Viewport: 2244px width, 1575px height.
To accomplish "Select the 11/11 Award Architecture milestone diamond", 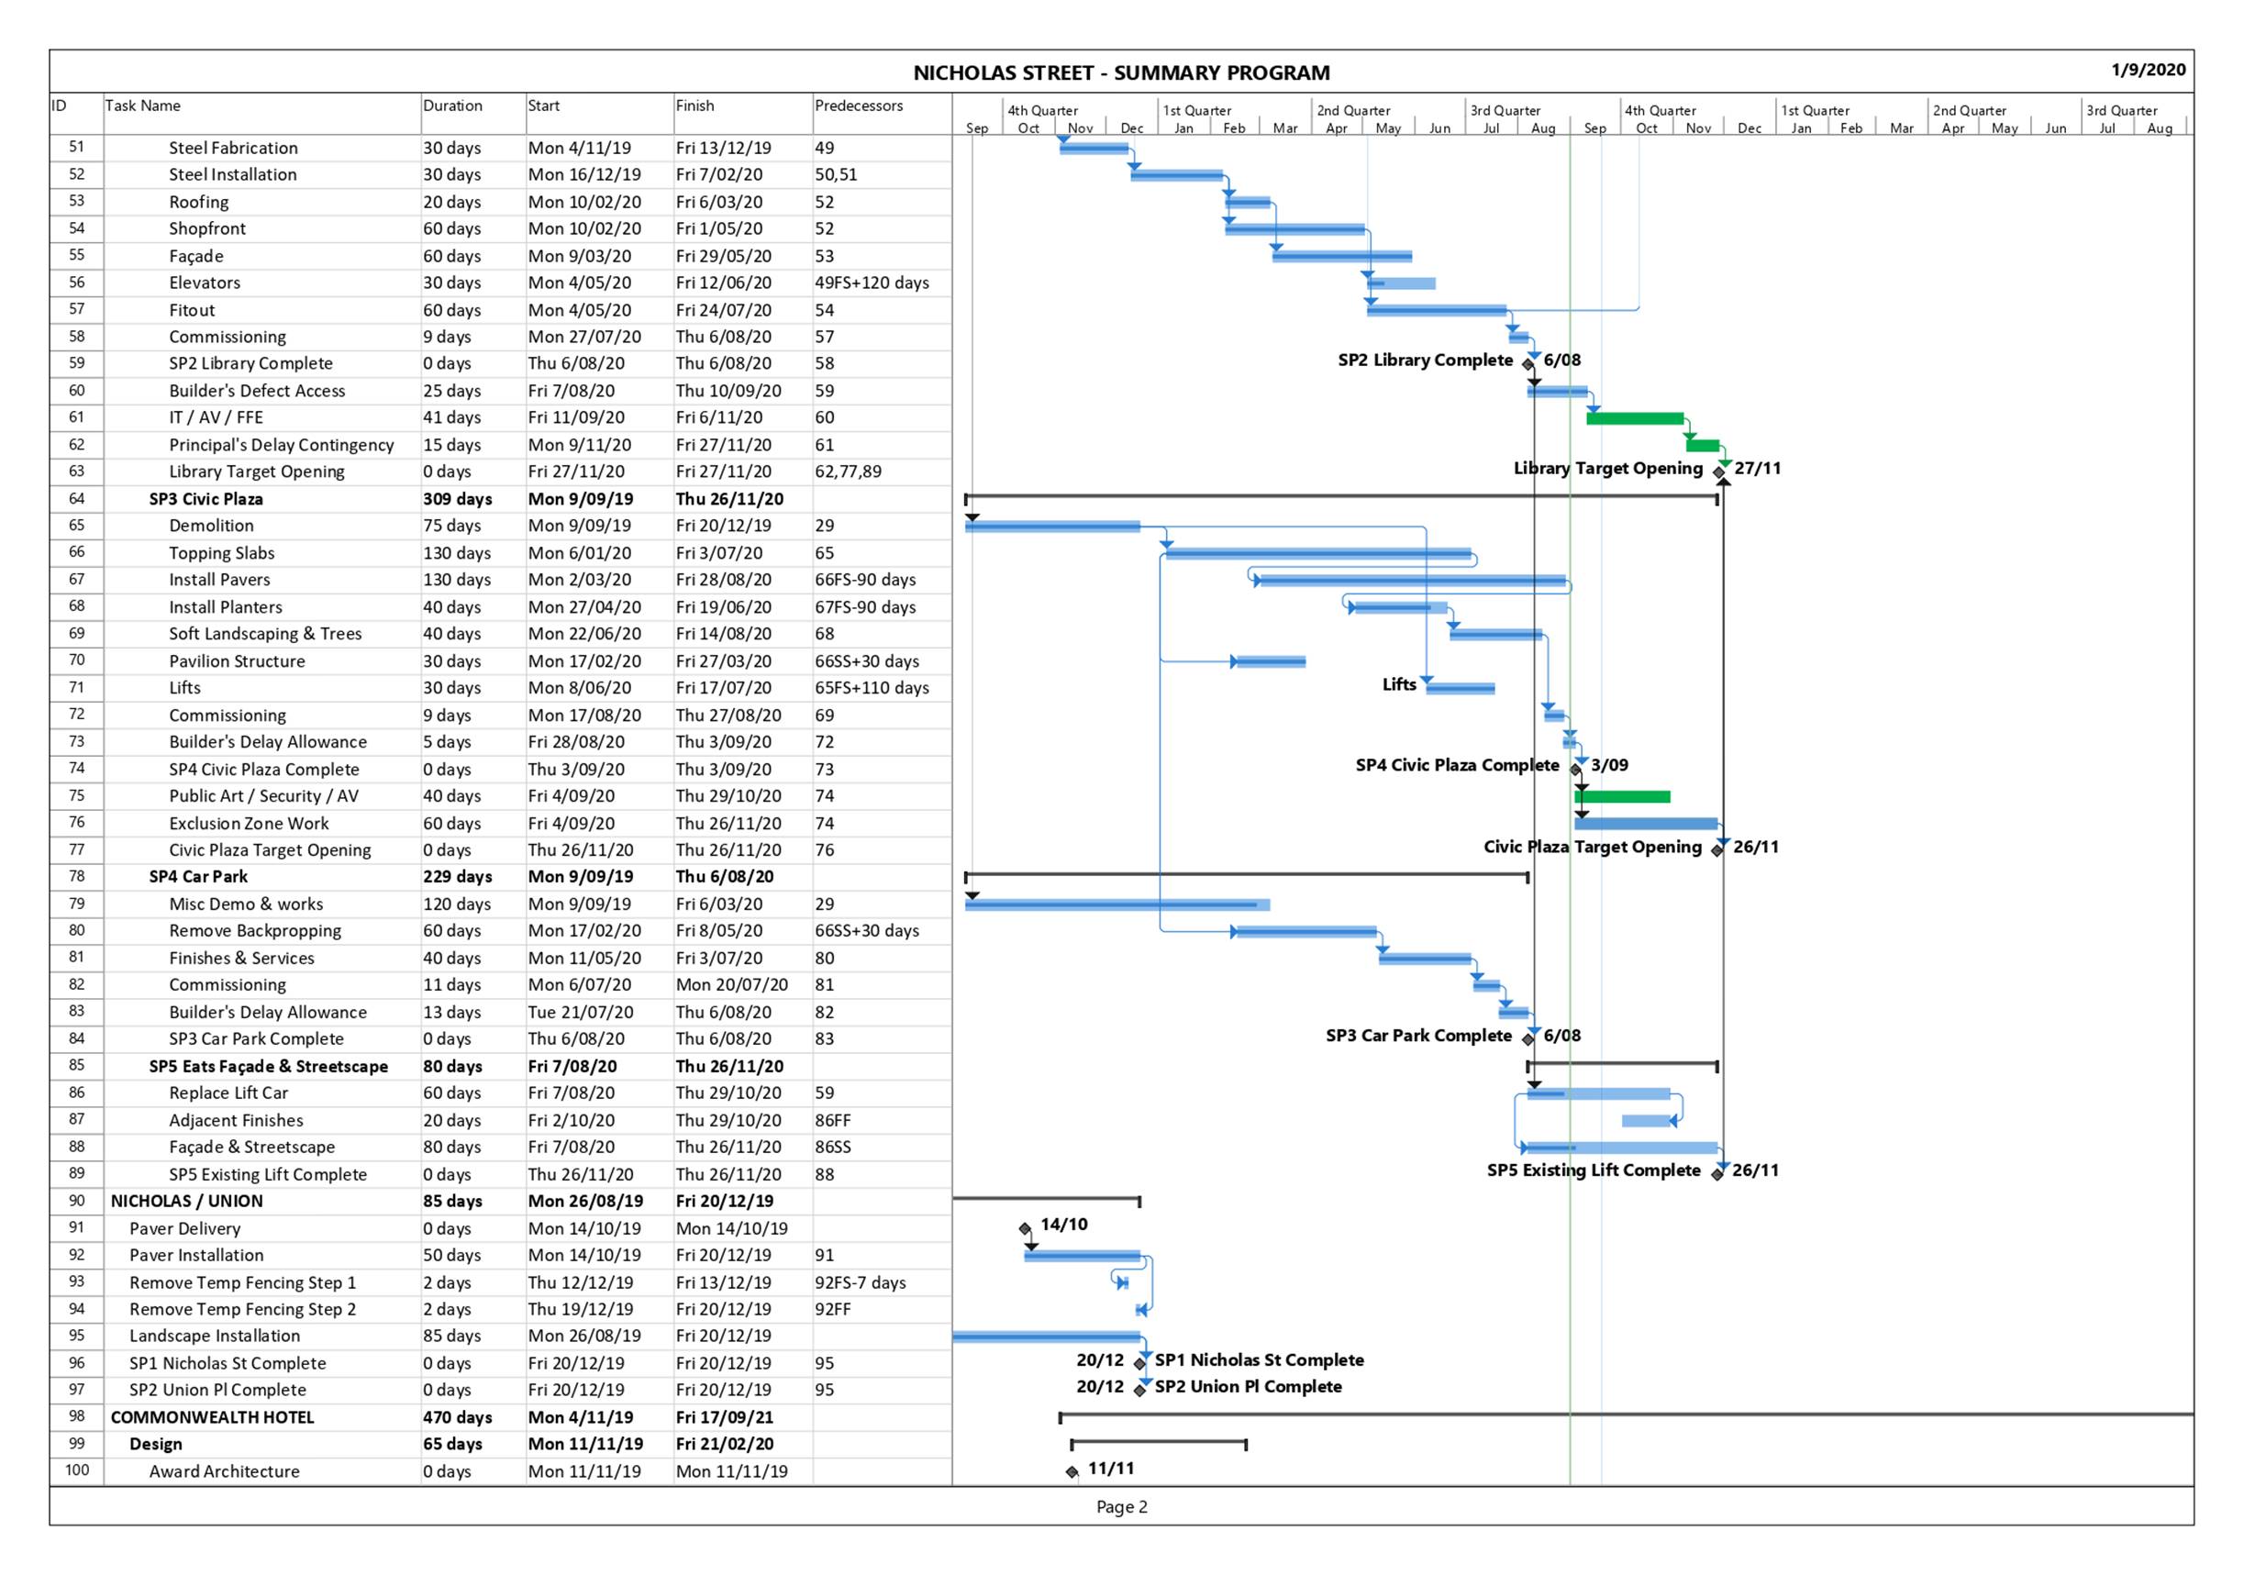I will (x=1072, y=1472).
